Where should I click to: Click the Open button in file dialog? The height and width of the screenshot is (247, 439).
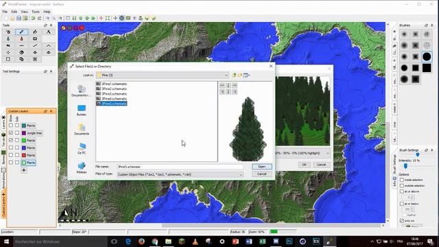261,167
